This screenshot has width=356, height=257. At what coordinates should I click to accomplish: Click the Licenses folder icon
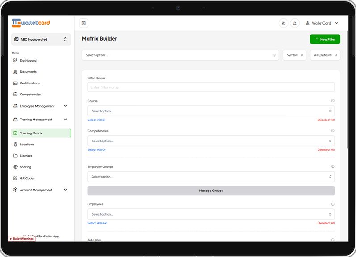15,156
